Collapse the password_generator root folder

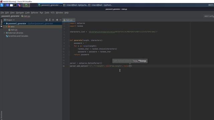coord(4,24)
